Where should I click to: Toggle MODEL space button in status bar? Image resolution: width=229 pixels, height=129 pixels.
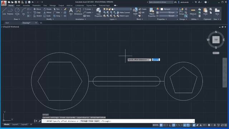point(156,125)
